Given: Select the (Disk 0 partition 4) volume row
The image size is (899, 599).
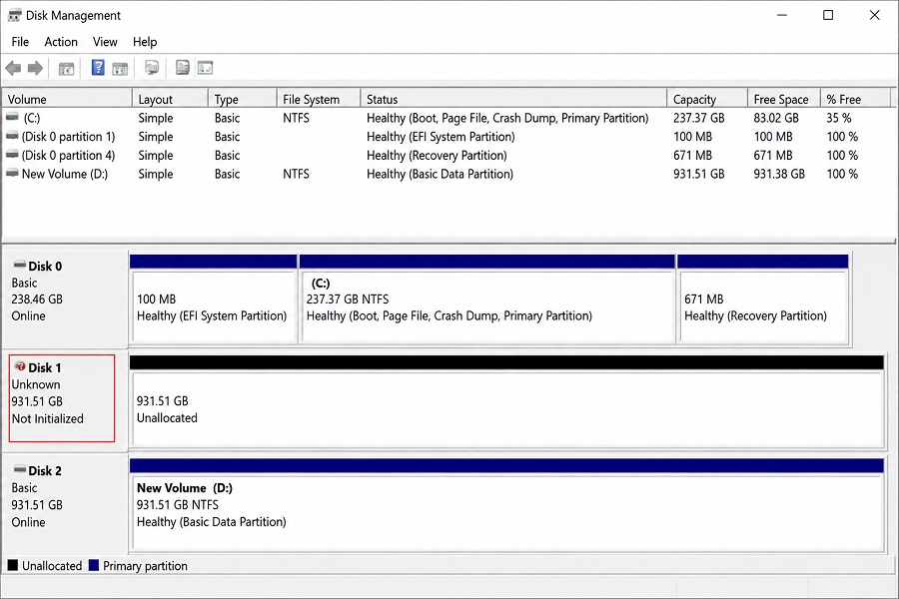Looking at the screenshot, I should click(x=448, y=156).
